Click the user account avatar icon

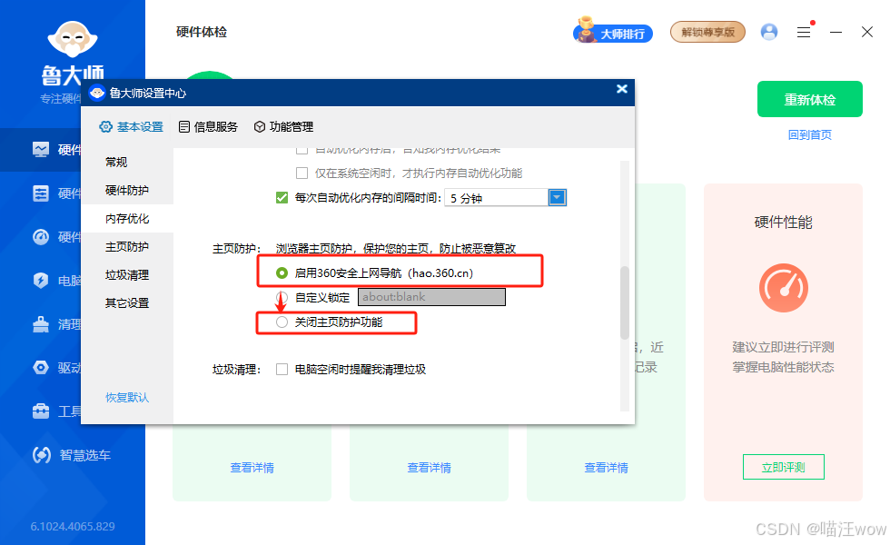tap(769, 32)
